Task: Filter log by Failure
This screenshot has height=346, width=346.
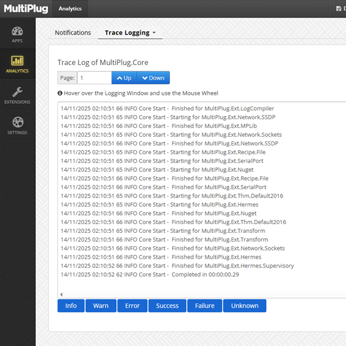Action: [205, 306]
